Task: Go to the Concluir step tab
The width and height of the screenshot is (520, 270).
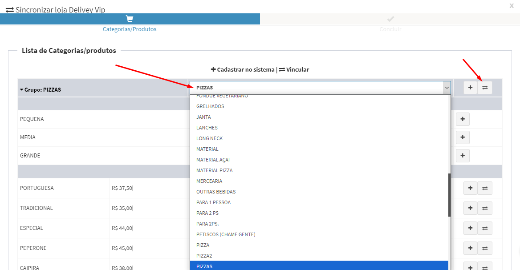Action: coord(390,24)
